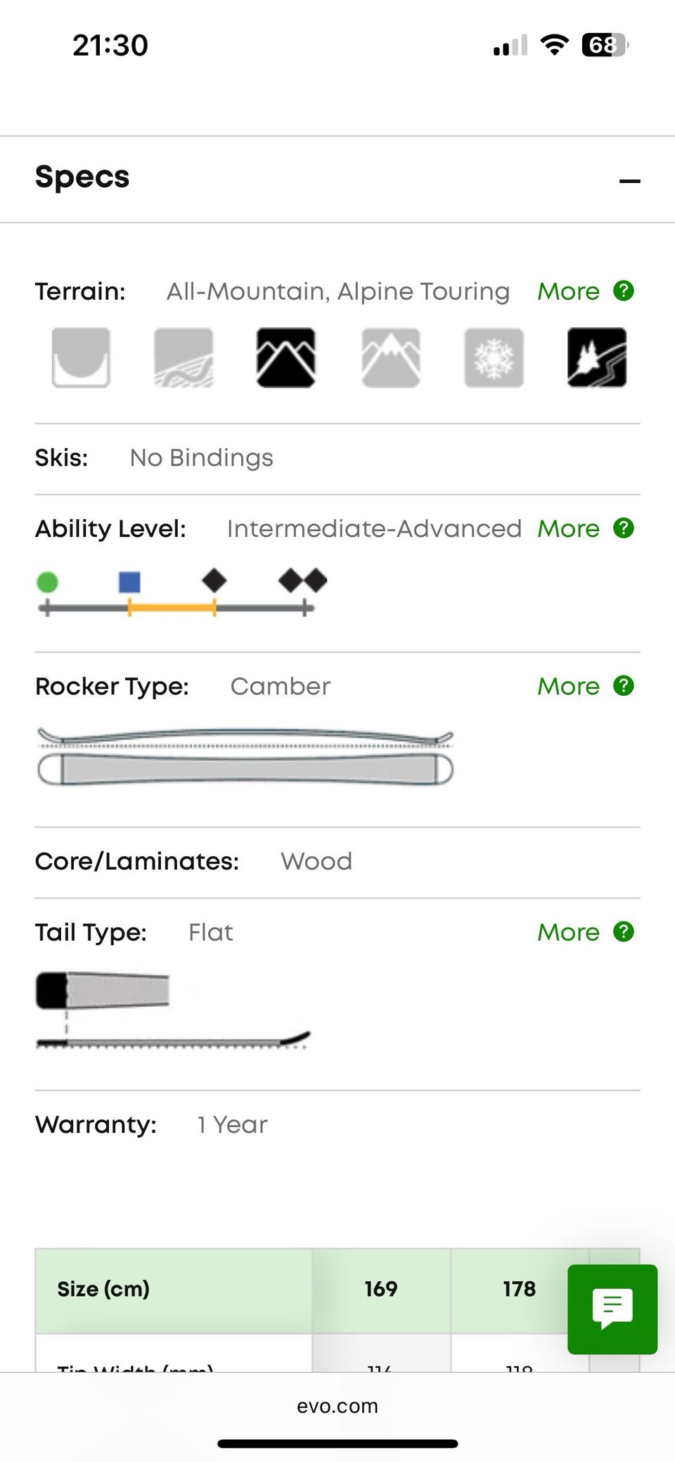The height and width of the screenshot is (1462, 675).
Task: Select the 178 size column header
Action: click(519, 1289)
